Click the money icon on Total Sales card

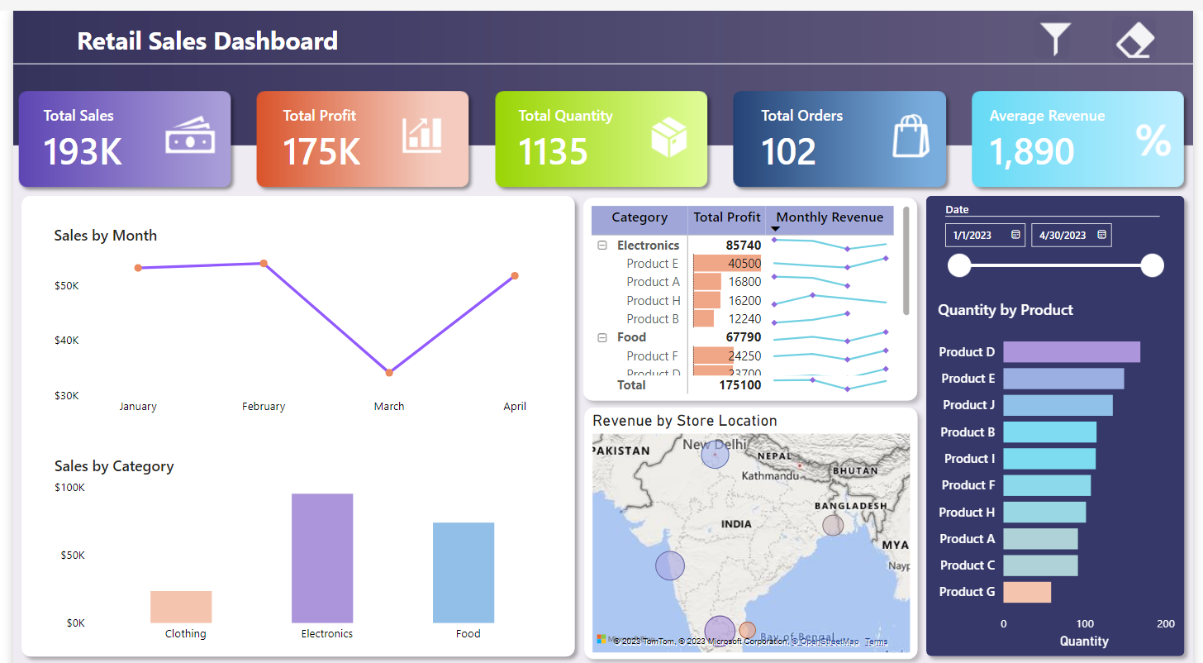(189, 136)
